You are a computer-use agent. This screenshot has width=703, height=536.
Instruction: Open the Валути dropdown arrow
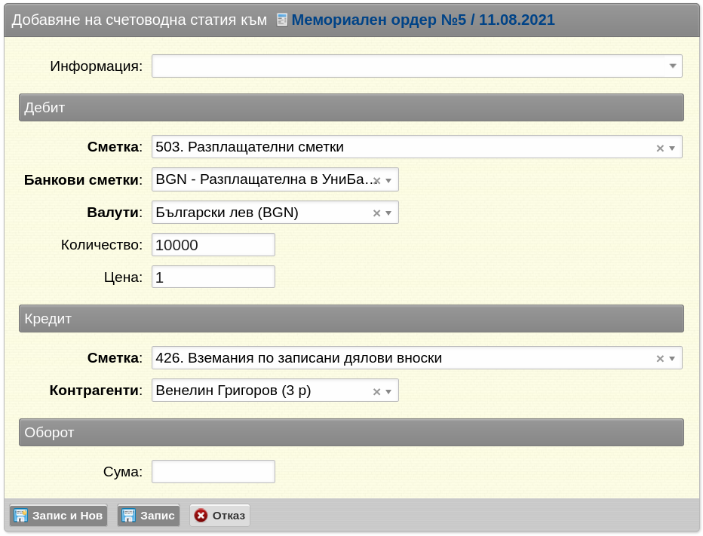(x=388, y=213)
